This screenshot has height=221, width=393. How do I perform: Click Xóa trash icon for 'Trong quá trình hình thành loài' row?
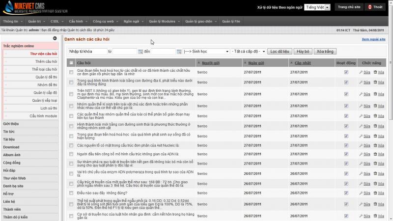pos(375,82)
